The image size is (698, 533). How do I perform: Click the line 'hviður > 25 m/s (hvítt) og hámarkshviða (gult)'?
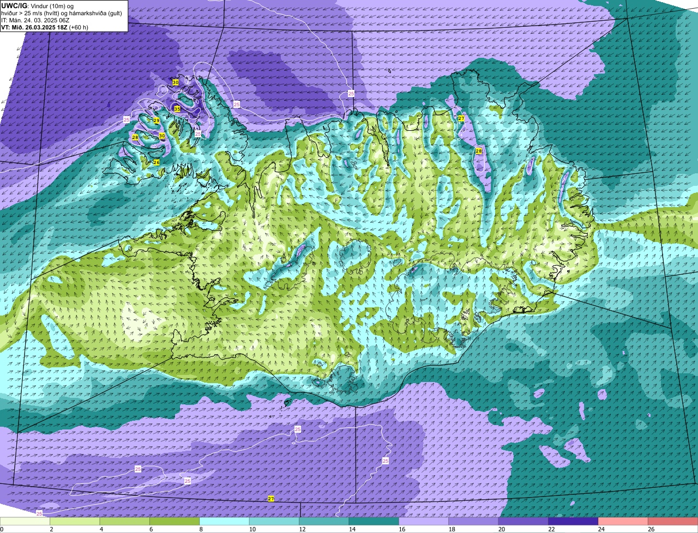point(61,13)
